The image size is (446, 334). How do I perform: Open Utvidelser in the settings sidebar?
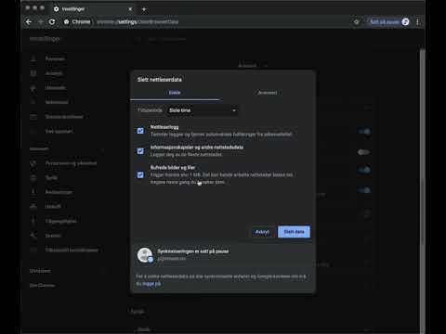pyautogui.click(x=40, y=271)
